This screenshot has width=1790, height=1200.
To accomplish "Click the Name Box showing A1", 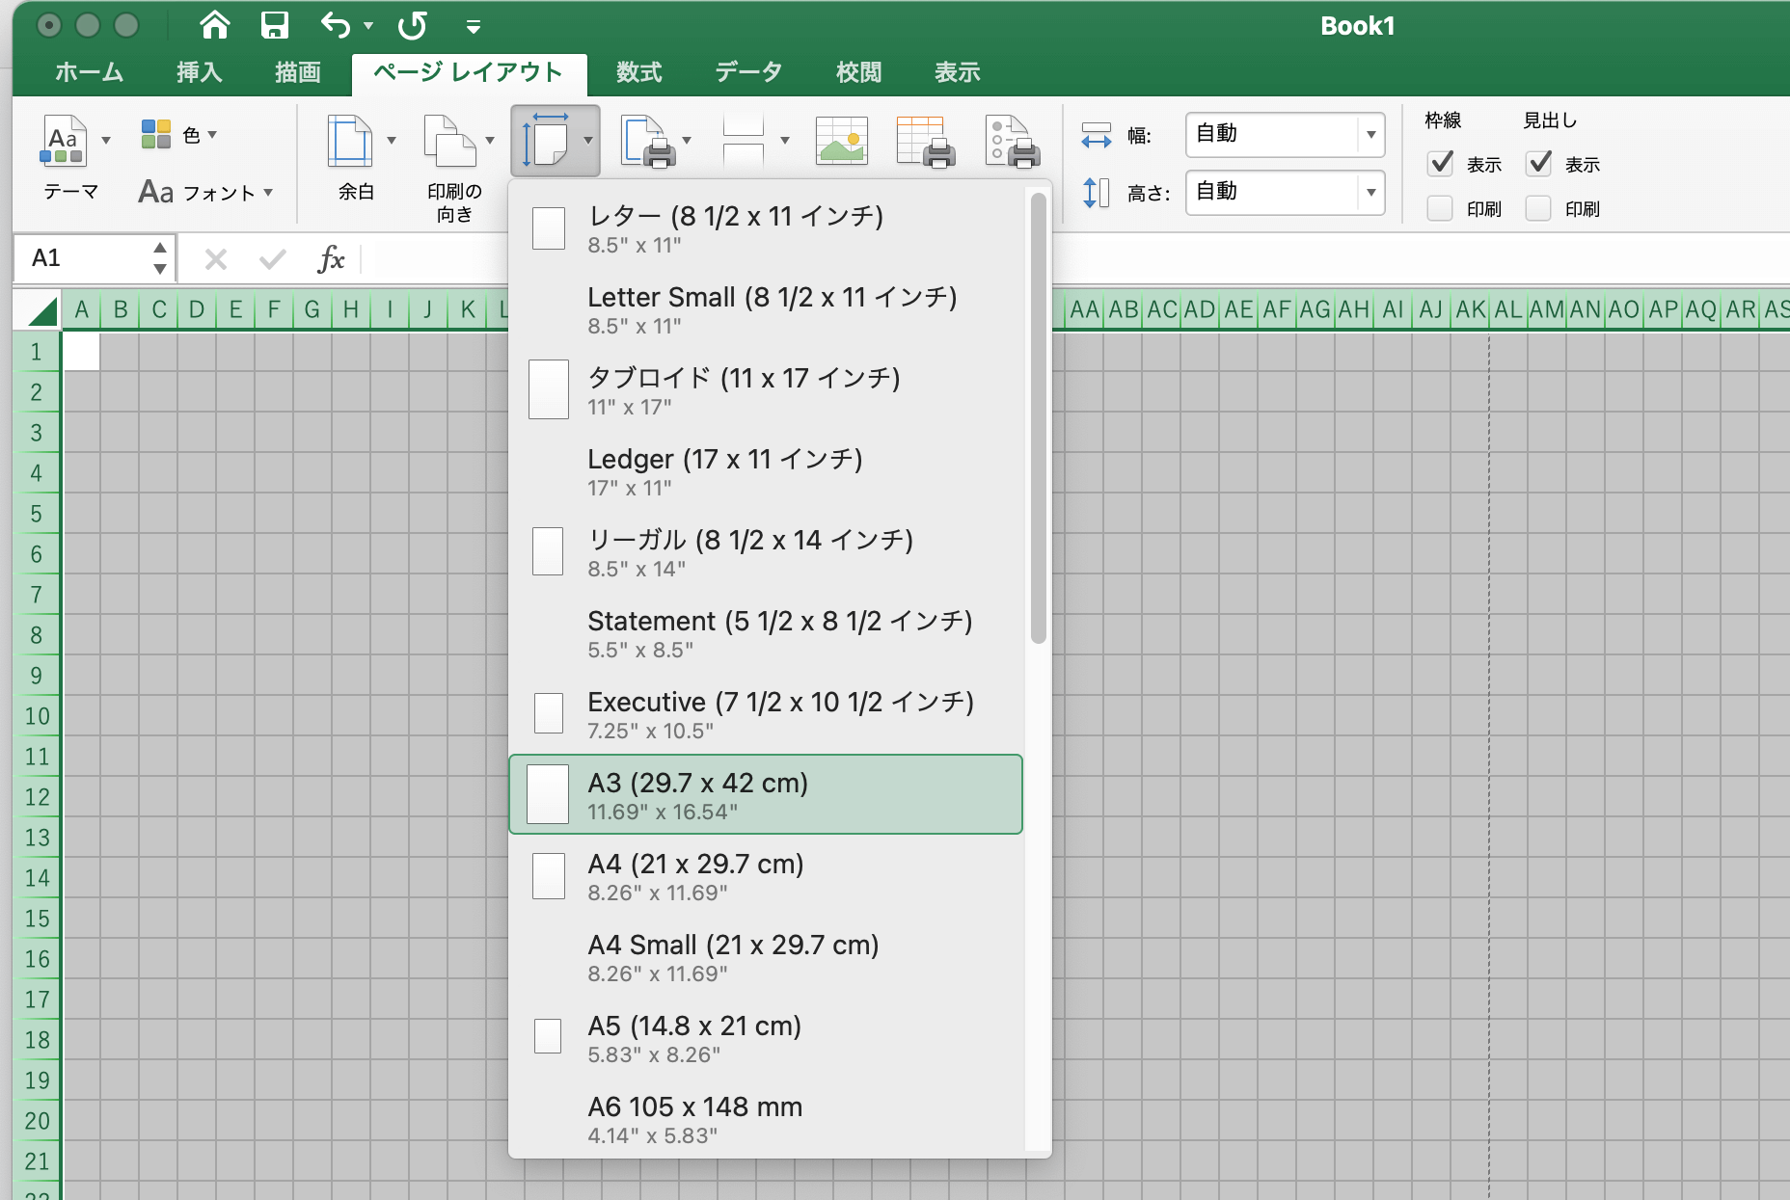I will pyautogui.click(x=95, y=258).
